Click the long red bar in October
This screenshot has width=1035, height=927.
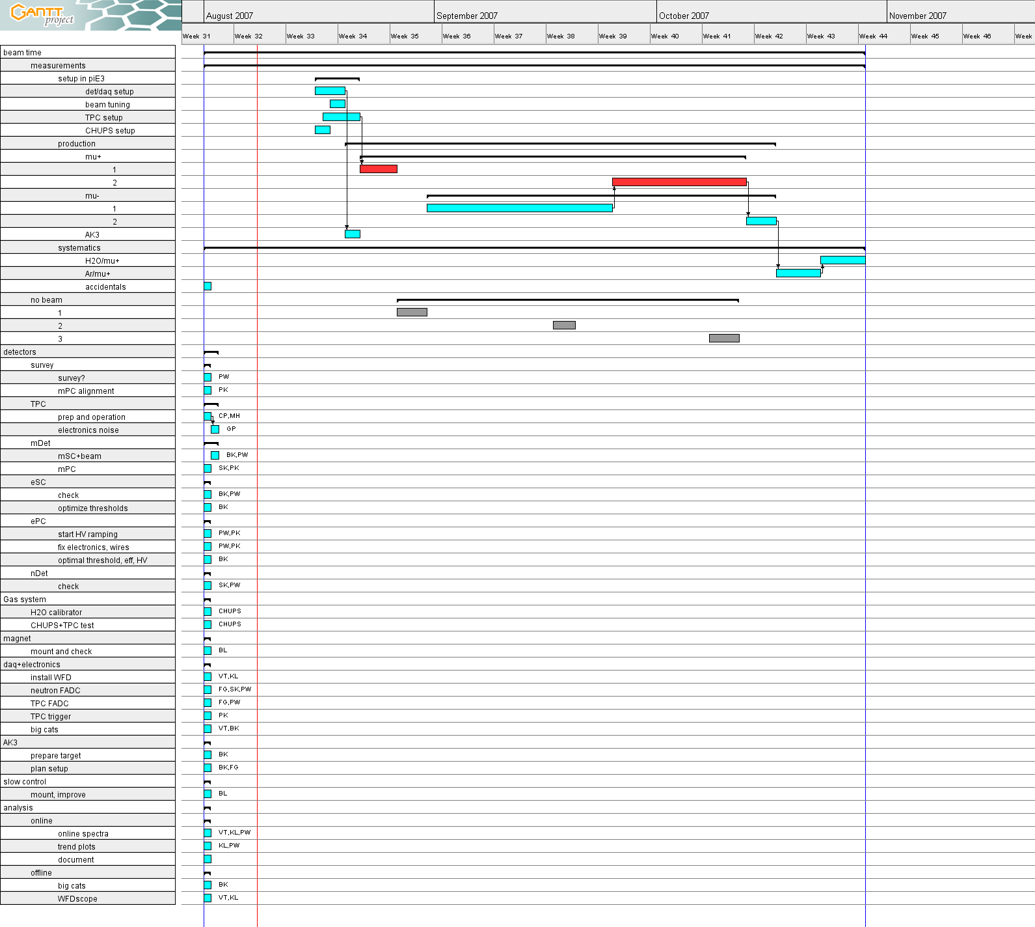[679, 182]
